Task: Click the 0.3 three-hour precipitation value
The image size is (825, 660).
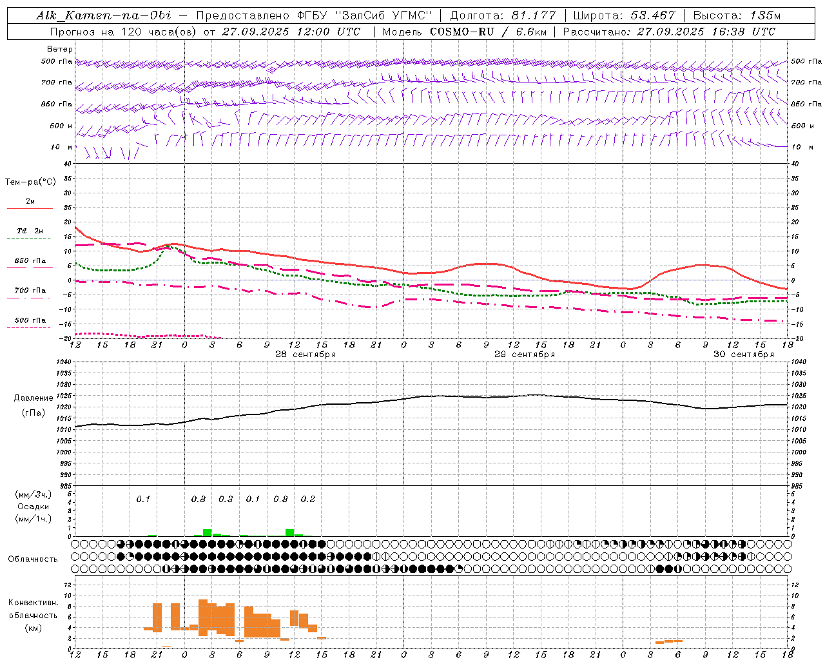Action: point(226,499)
